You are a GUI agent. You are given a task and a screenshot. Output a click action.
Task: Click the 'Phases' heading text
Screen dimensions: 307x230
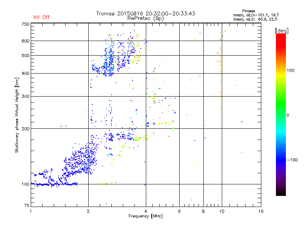coord(248,11)
